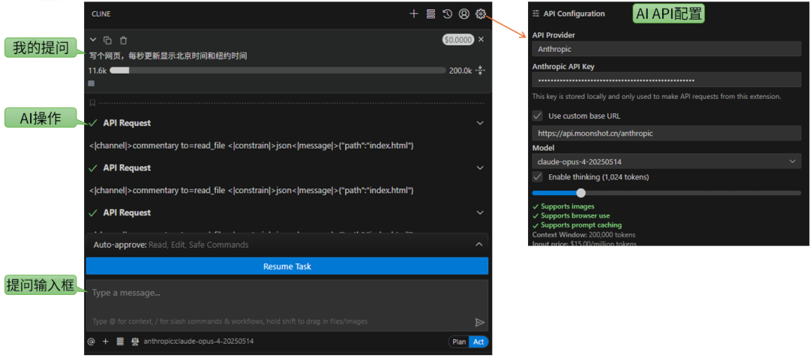Click the Resume Task button
This screenshot has width=810, height=358.
click(x=286, y=266)
